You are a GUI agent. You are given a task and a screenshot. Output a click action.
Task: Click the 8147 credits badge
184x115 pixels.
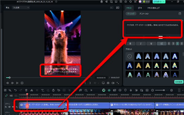tap(147, 2)
